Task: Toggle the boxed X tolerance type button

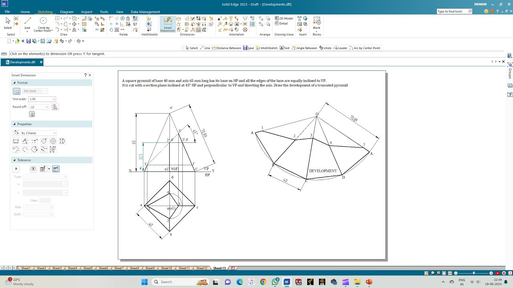Action: click(x=33, y=169)
